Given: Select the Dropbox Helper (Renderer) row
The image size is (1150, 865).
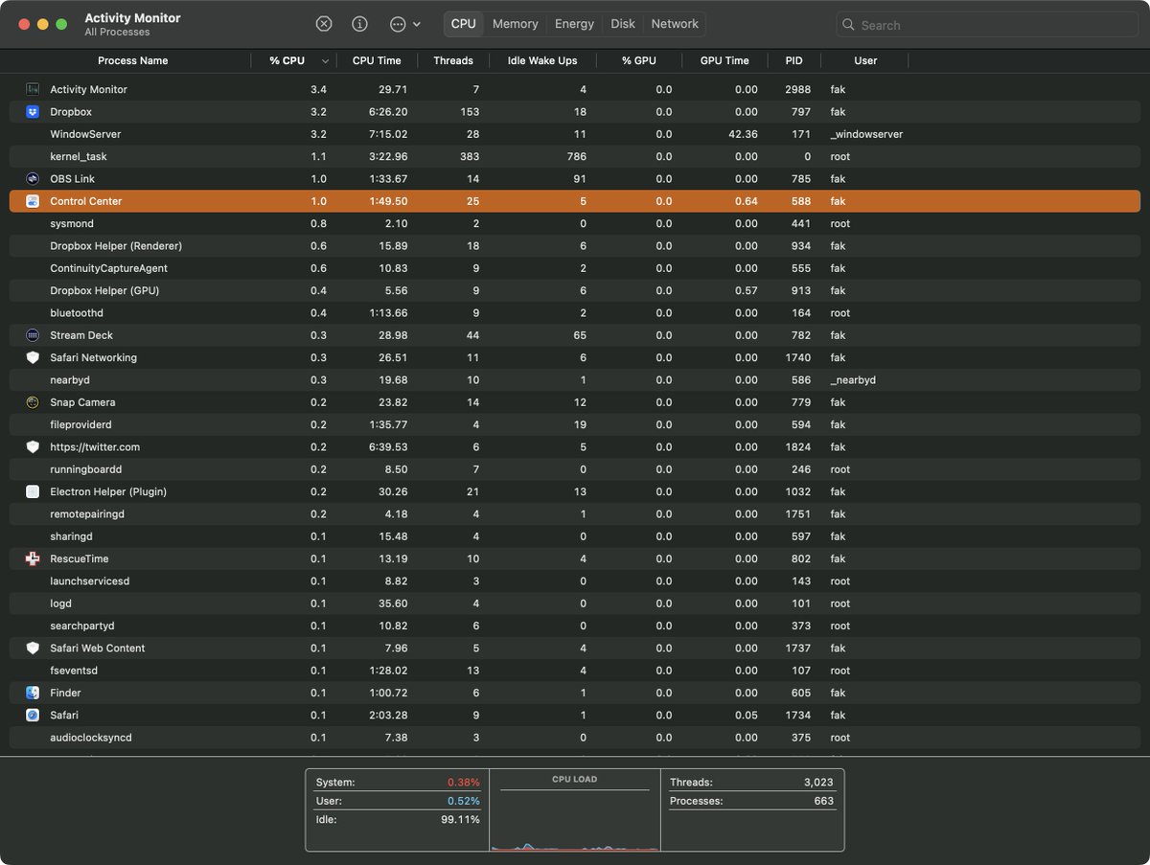Looking at the screenshot, I should tap(575, 246).
